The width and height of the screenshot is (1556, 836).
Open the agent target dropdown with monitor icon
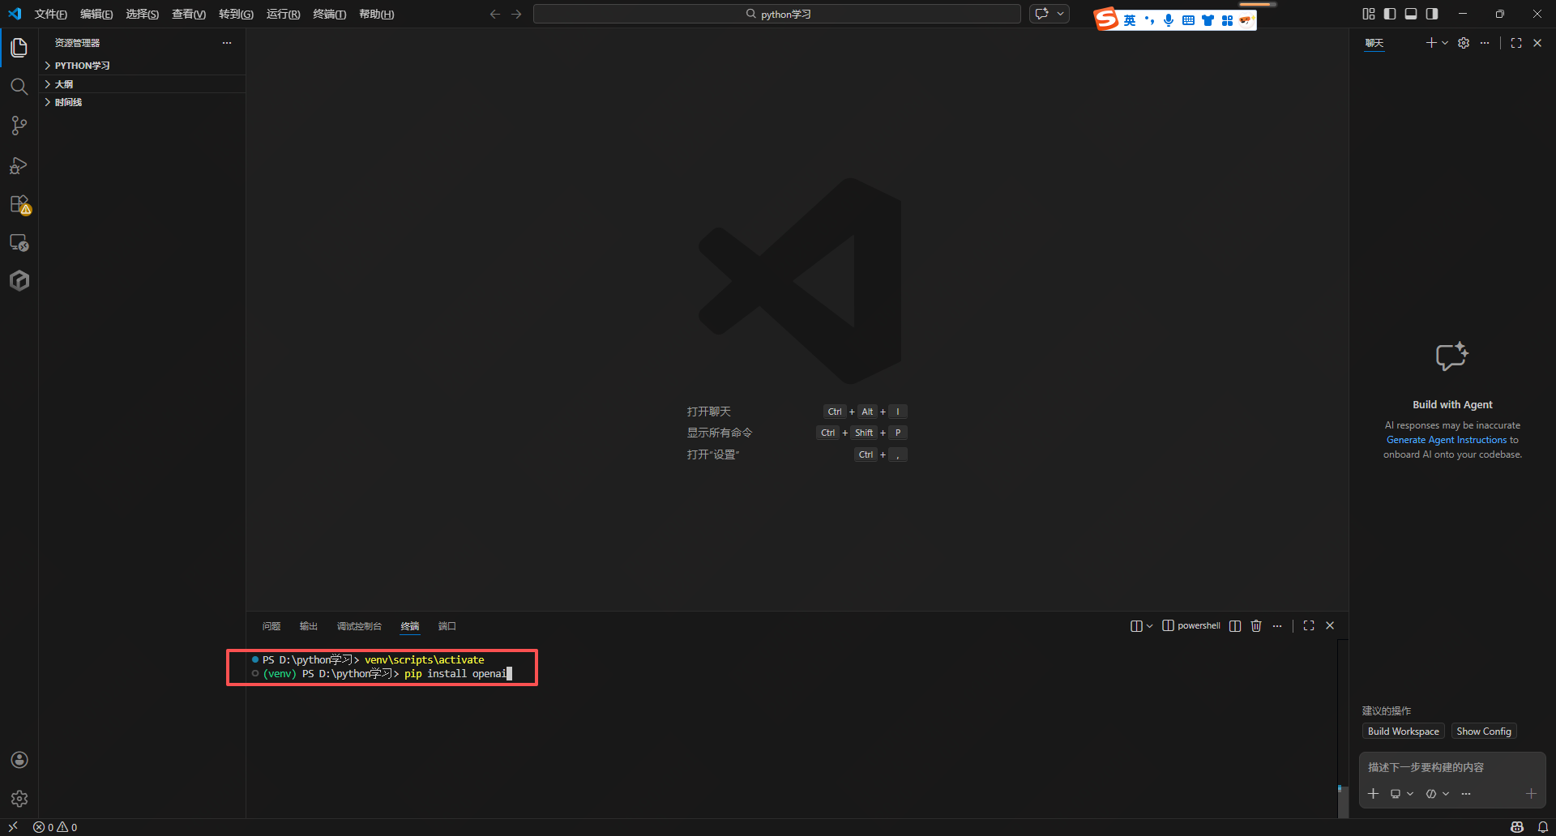point(1402,794)
